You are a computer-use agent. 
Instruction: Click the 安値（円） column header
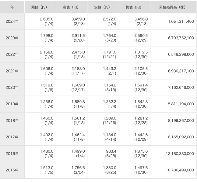pos(103,7)
